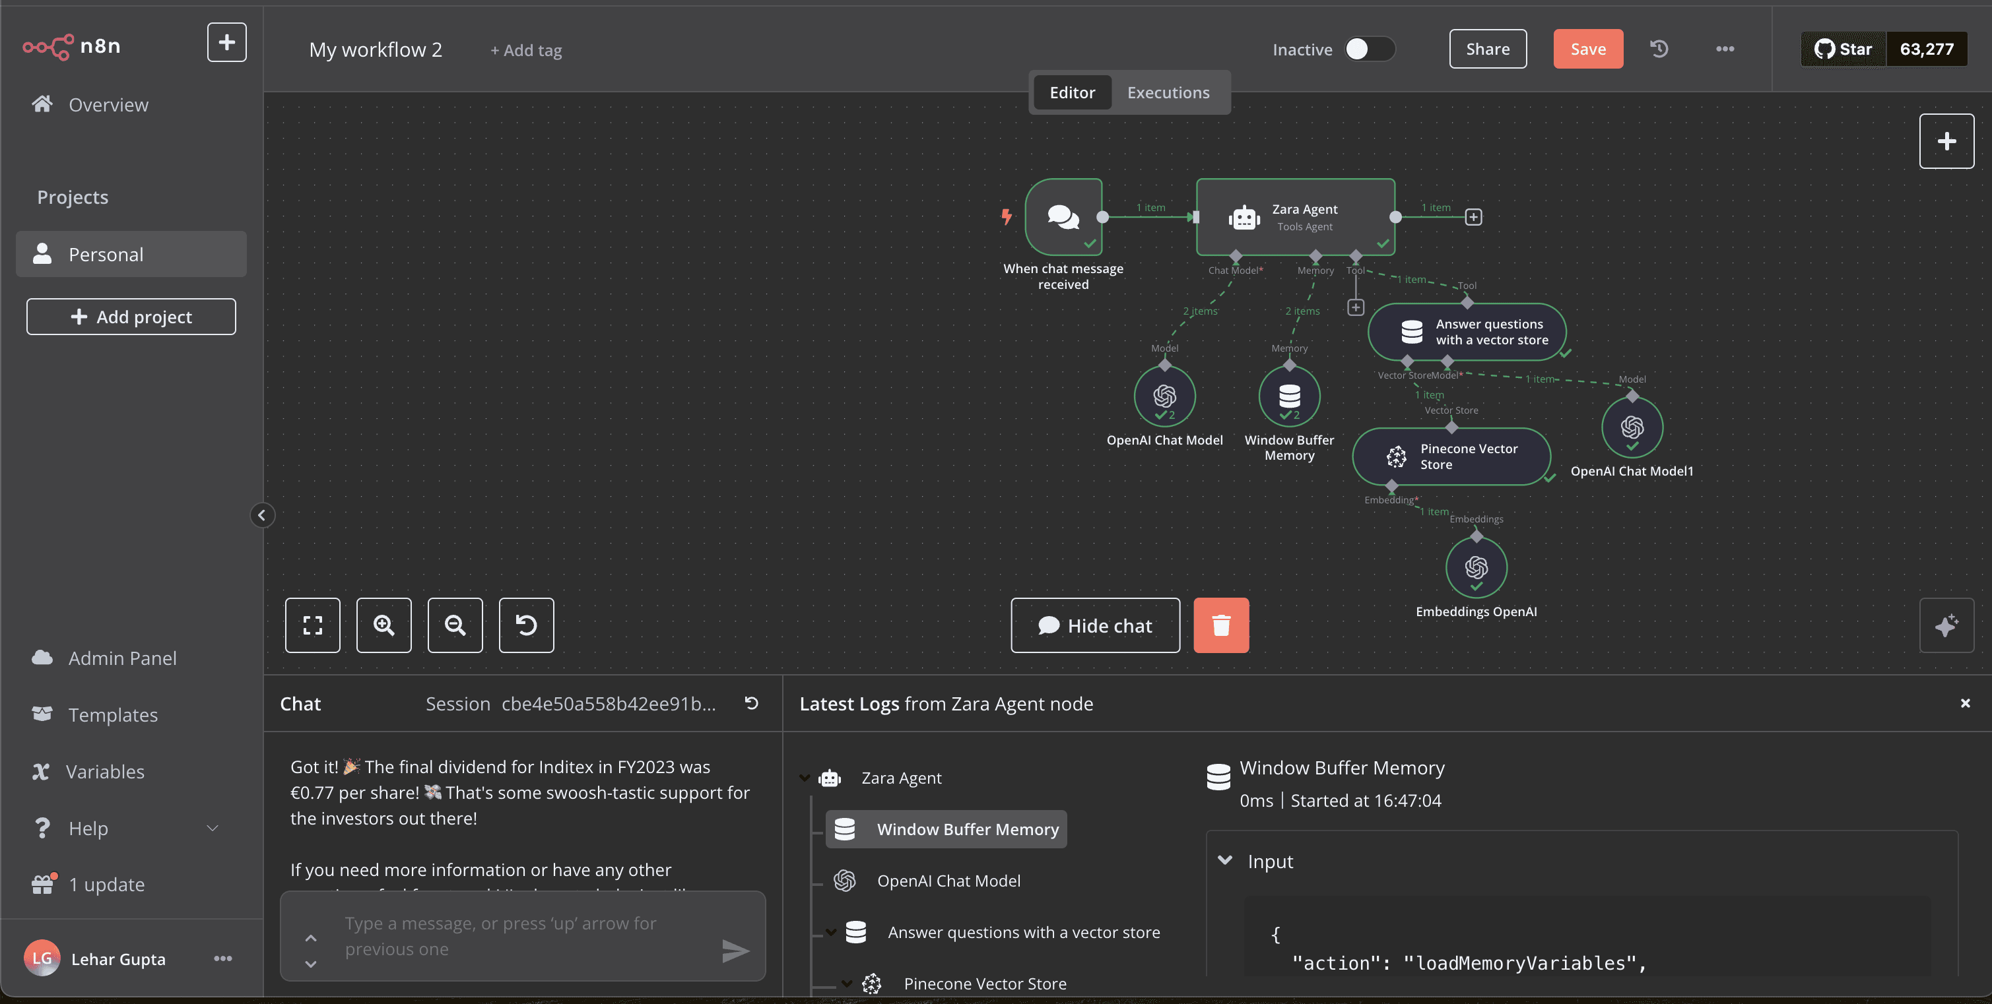
Task: Send the chat message
Action: [735, 951]
